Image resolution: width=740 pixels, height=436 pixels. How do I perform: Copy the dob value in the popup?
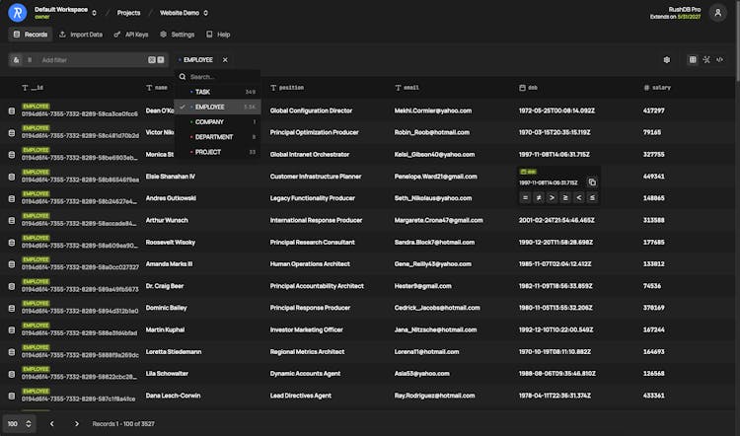(592, 182)
